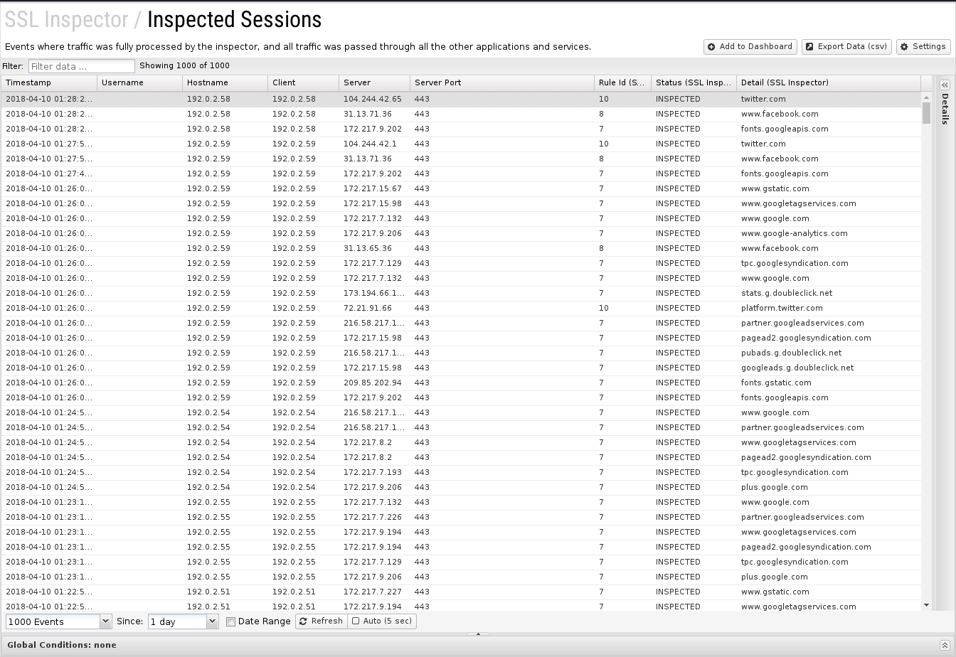956x657 pixels.
Task: Click server IP 172.217.7.227
Action: 372,592
